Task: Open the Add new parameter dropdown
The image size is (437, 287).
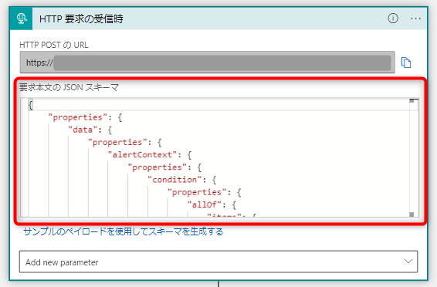Action: pyautogui.click(x=218, y=262)
